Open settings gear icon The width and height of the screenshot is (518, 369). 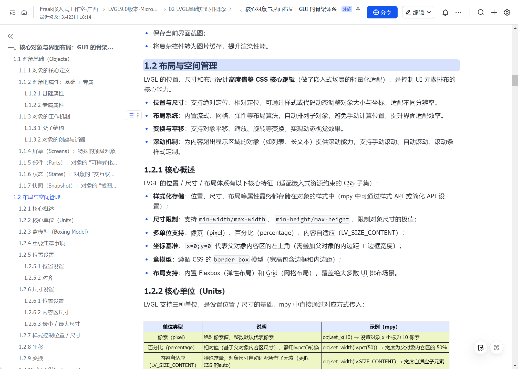tap(507, 12)
